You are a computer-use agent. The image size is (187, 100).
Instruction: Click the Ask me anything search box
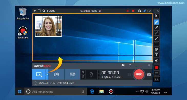pos(56,92)
